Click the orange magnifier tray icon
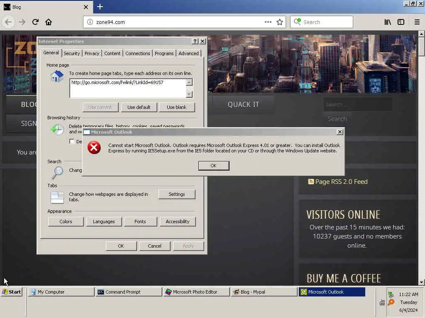Image resolution: width=425 pixels, height=318 pixels. click(391, 302)
